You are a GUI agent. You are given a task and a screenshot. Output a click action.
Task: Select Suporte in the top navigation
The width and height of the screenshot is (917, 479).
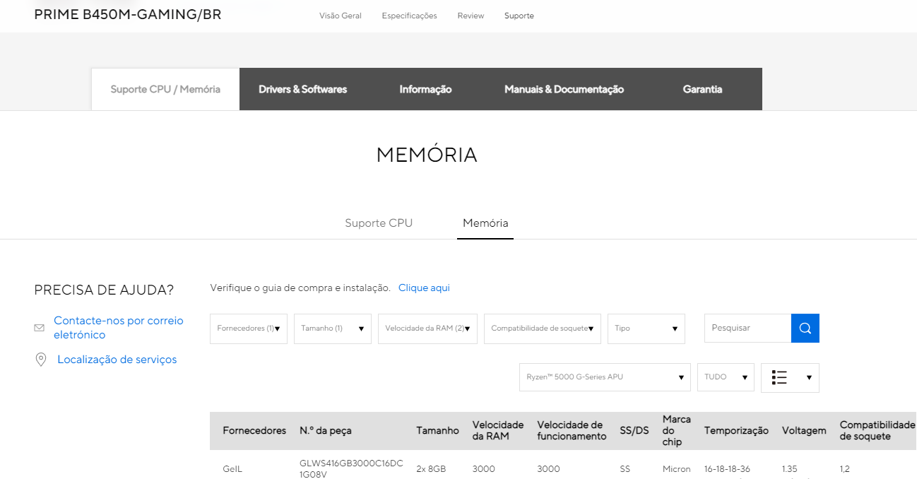coord(519,16)
